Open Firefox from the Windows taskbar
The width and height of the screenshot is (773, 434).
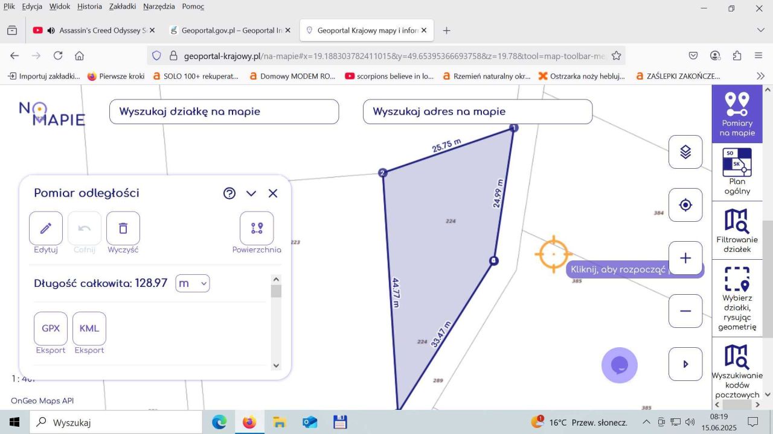pos(249,422)
